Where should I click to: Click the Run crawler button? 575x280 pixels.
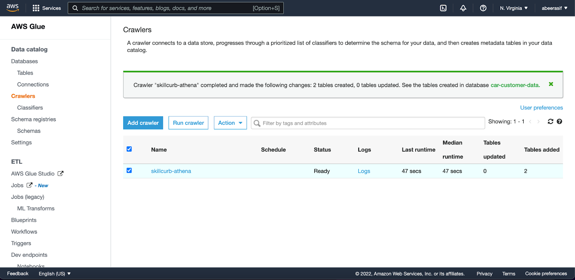pos(188,123)
